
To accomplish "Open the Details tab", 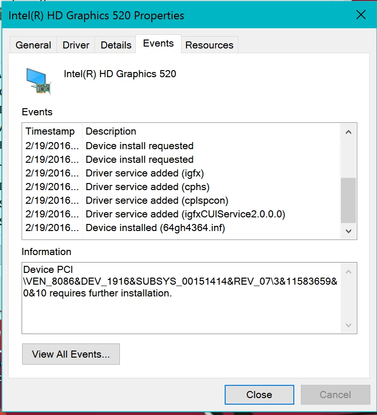I will [x=116, y=45].
